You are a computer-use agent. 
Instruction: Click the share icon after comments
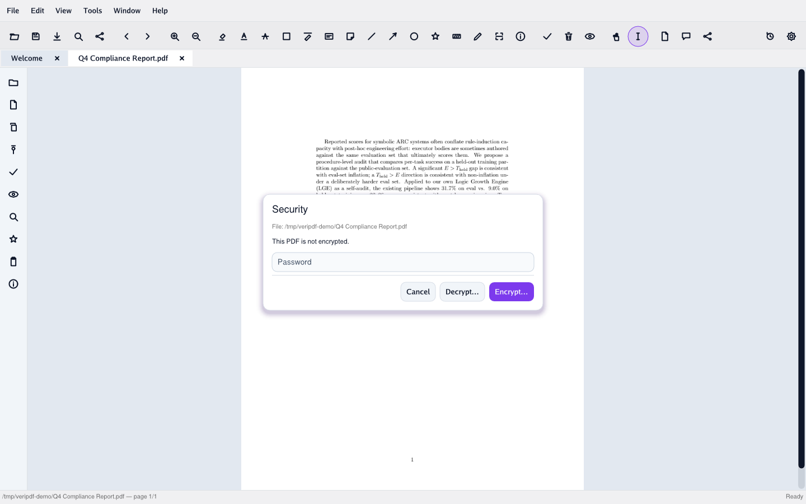707,36
